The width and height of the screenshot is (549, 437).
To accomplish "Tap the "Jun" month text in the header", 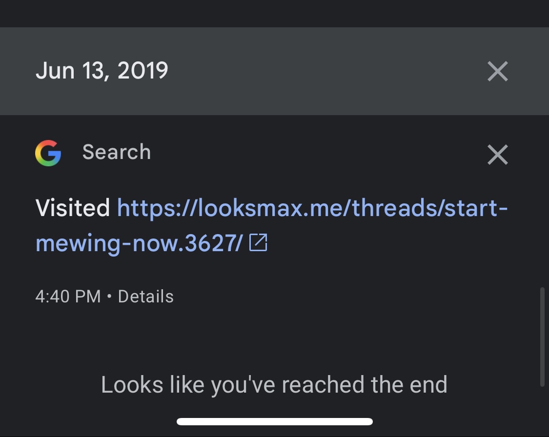I will pos(55,71).
